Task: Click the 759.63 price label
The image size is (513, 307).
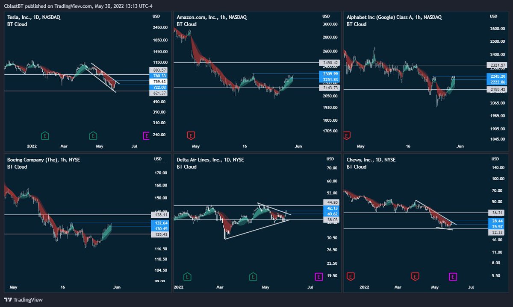Action: (159, 82)
